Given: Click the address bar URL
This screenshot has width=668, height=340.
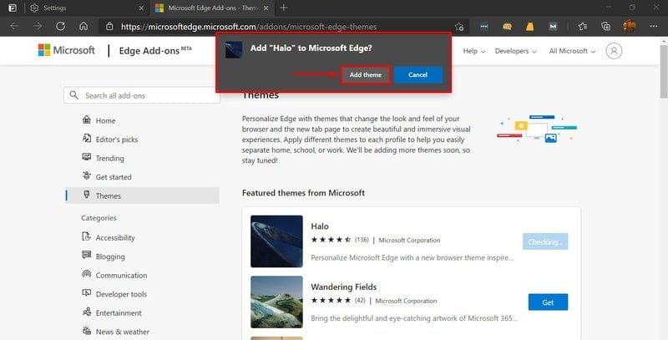Looking at the screenshot, I should coord(249,27).
